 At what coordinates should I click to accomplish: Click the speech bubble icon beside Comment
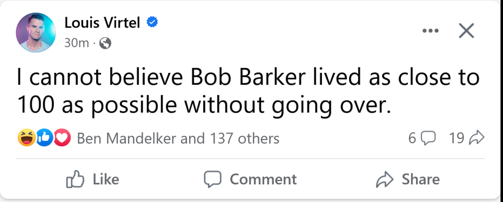213,179
